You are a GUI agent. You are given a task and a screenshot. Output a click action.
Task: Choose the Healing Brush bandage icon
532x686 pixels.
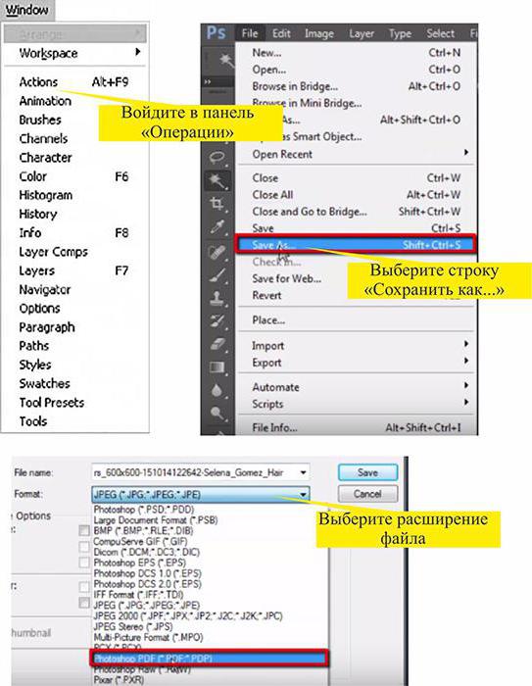pos(218,252)
